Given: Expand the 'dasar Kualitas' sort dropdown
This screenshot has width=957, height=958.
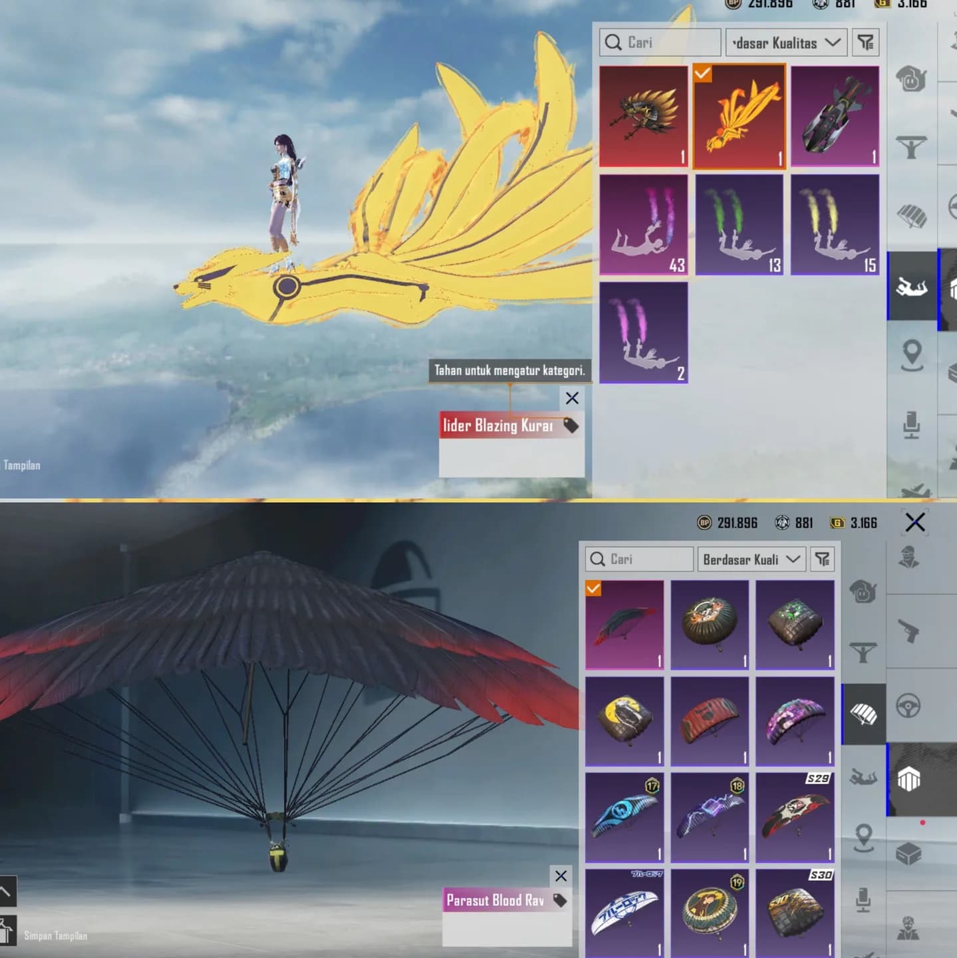Looking at the screenshot, I should pyautogui.click(x=786, y=43).
